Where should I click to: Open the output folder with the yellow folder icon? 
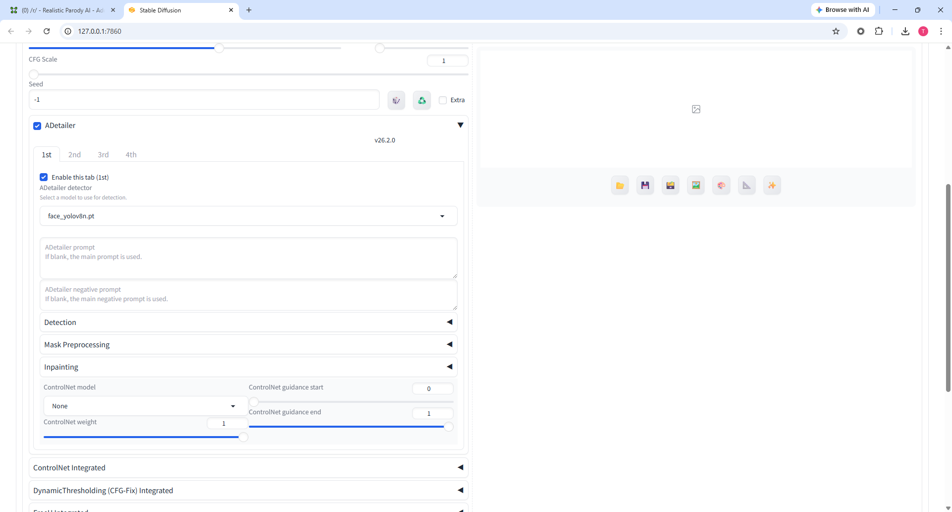click(x=620, y=186)
